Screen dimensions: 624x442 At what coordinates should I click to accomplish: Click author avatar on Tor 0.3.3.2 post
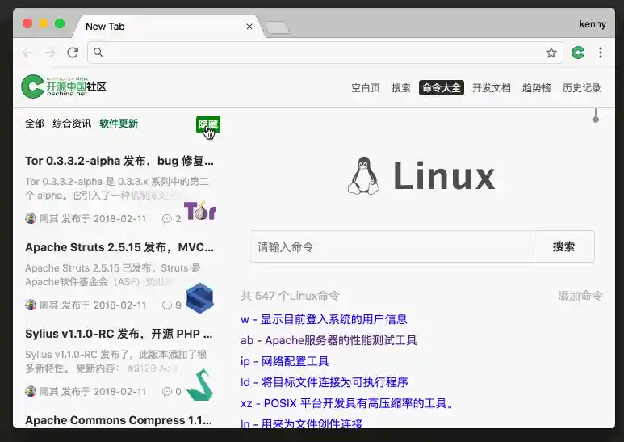click(31, 218)
